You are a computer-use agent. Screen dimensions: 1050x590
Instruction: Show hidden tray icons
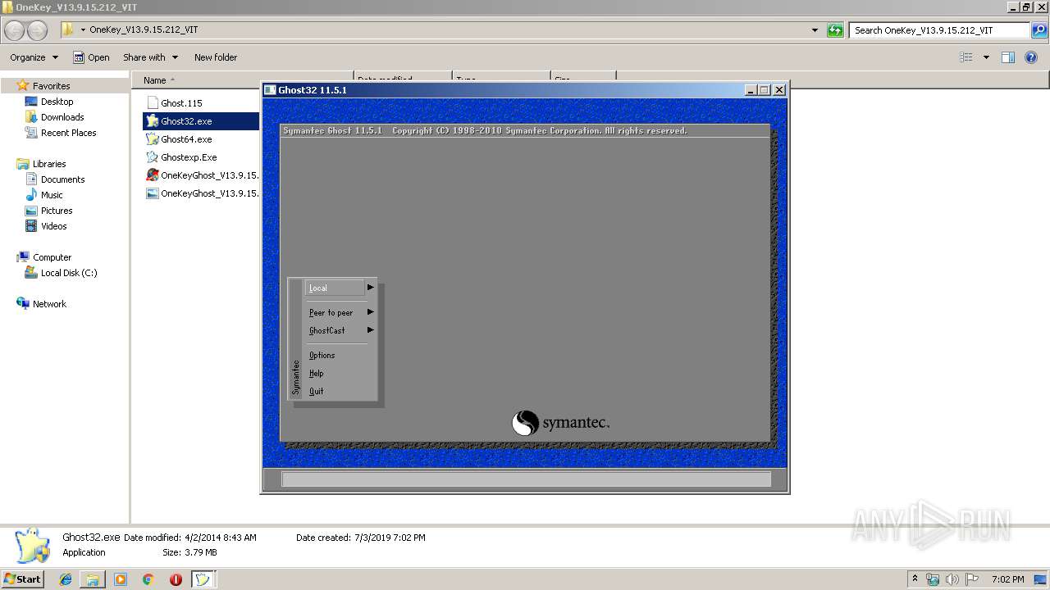tap(915, 579)
